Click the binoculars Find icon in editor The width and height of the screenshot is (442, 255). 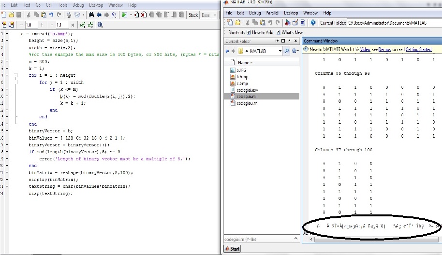point(91,15)
